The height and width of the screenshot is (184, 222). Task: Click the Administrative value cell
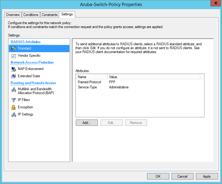coord(119,87)
